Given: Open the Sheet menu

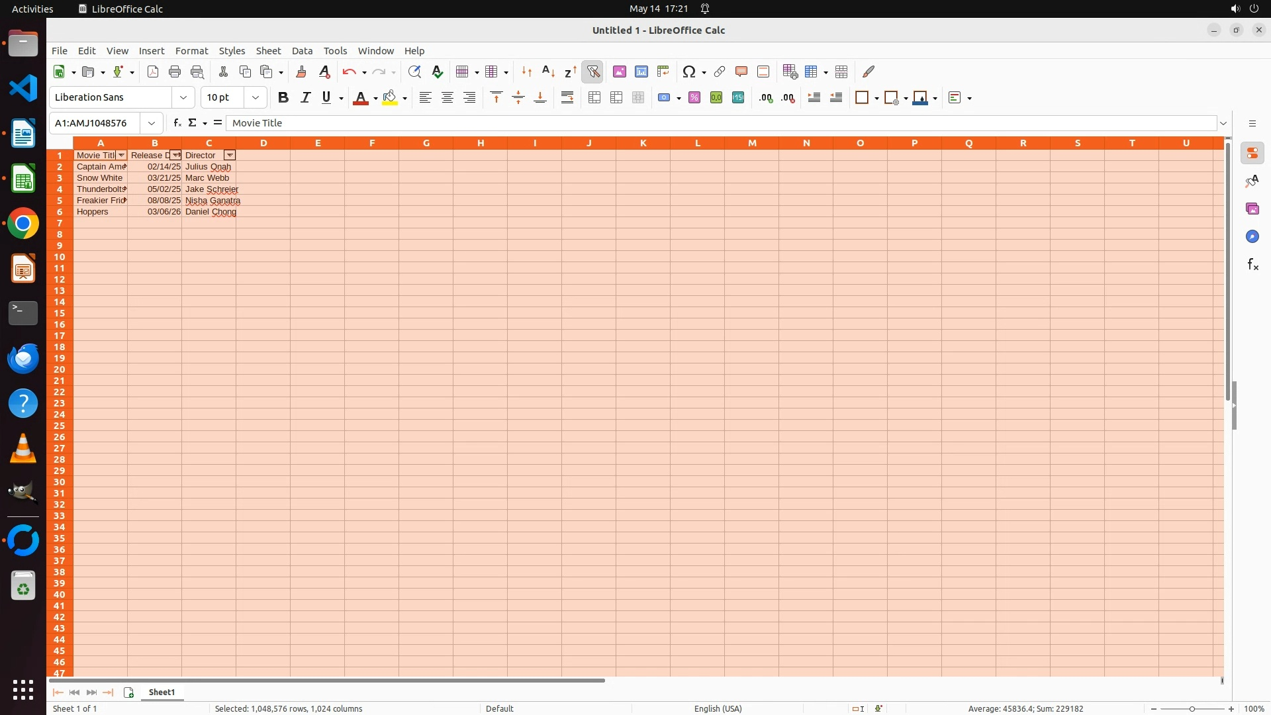Looking at the screenshot, I should [268, 51].
